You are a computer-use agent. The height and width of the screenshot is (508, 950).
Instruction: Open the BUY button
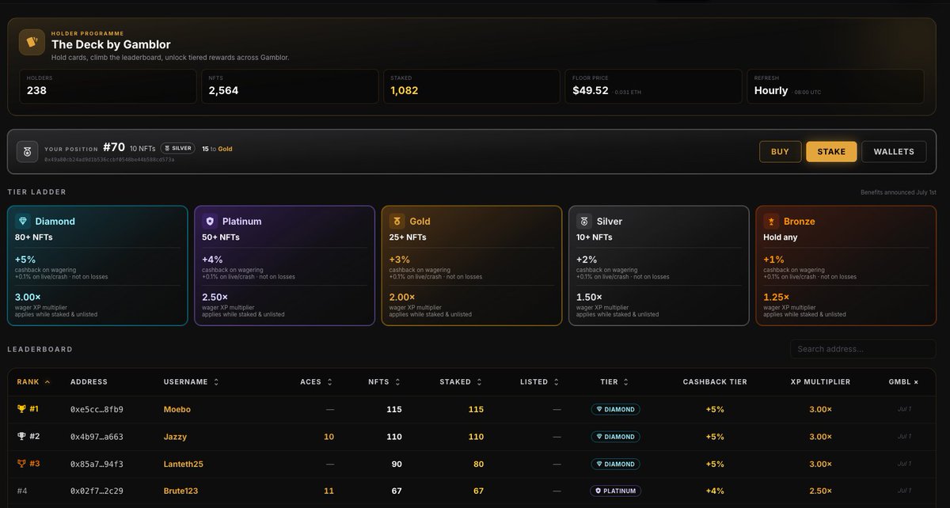pyautogui.click(x=780, y=151)
